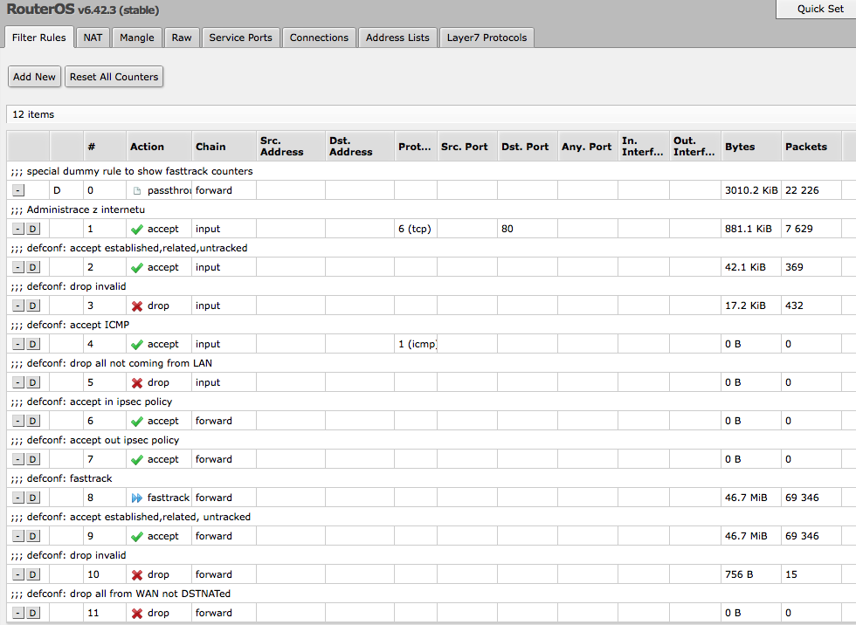Remove rule 1 using the minus button

click(18, 229)
